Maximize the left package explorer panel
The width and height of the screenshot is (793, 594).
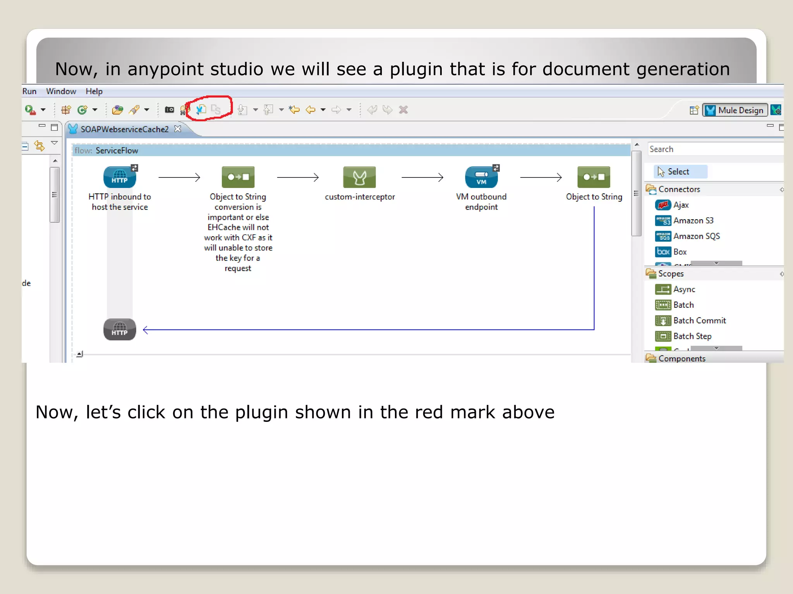[x=55, y=127]
